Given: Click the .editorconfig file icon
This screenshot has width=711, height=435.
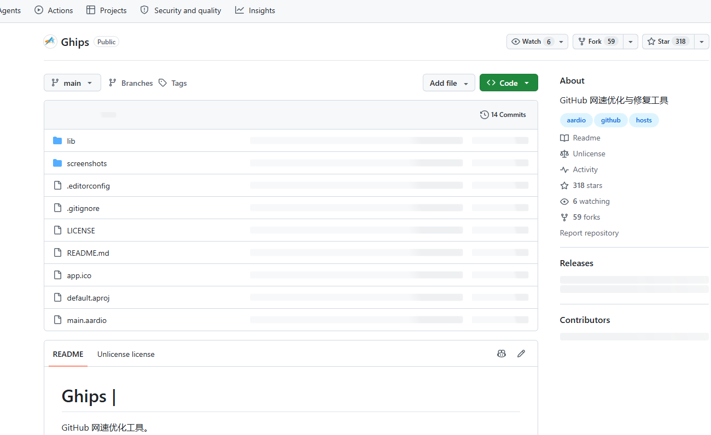Looking at the screenshot, I should (x=57, y=186).
